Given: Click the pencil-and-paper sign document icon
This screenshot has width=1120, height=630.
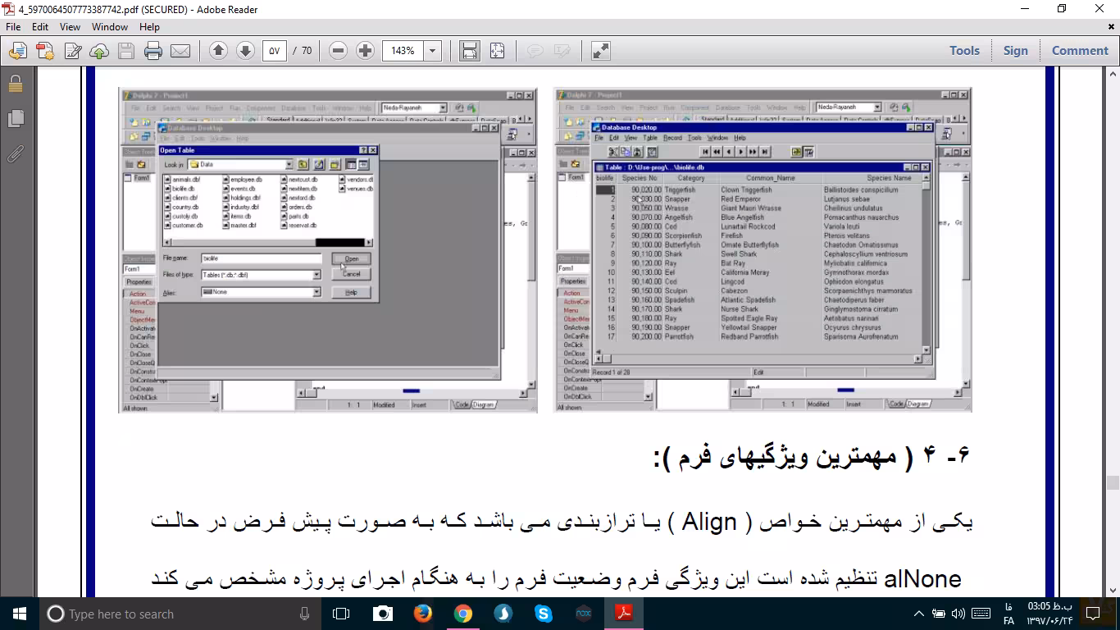Looking at the screenshot, I should click(72, 51).
